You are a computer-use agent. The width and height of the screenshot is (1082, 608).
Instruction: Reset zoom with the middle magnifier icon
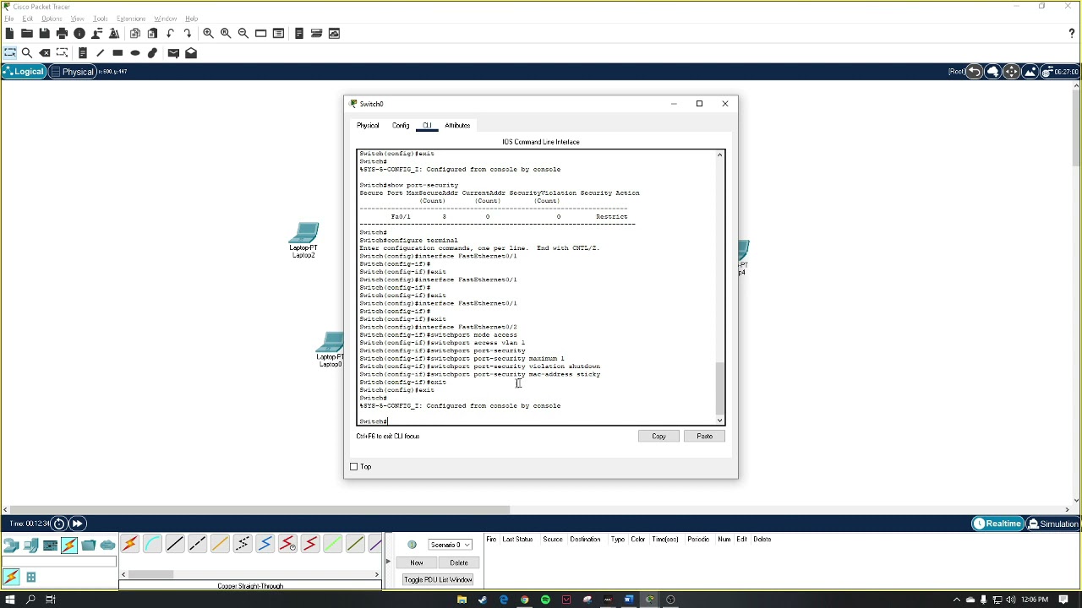pyautogui.click(x=226, y=34)
